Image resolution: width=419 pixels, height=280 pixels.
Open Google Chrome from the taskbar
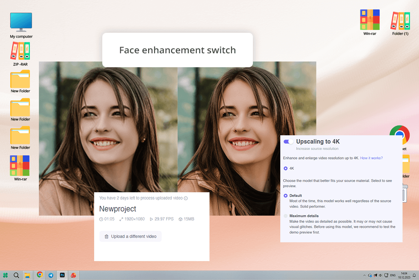point(40,275)
